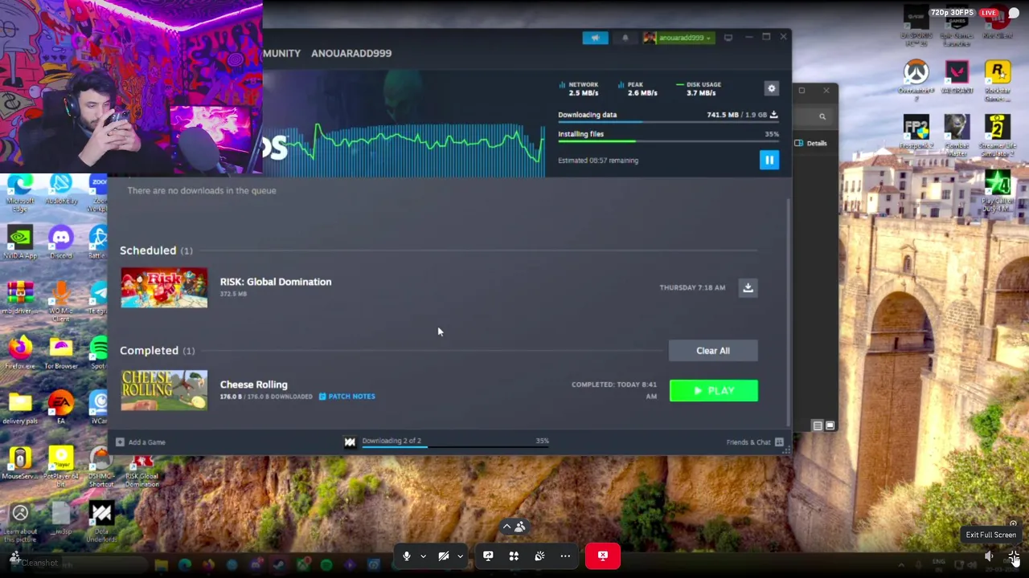The image size is (1029, 578).
Task: Click the Installing files progress bar
Action: tap(669, 141)
